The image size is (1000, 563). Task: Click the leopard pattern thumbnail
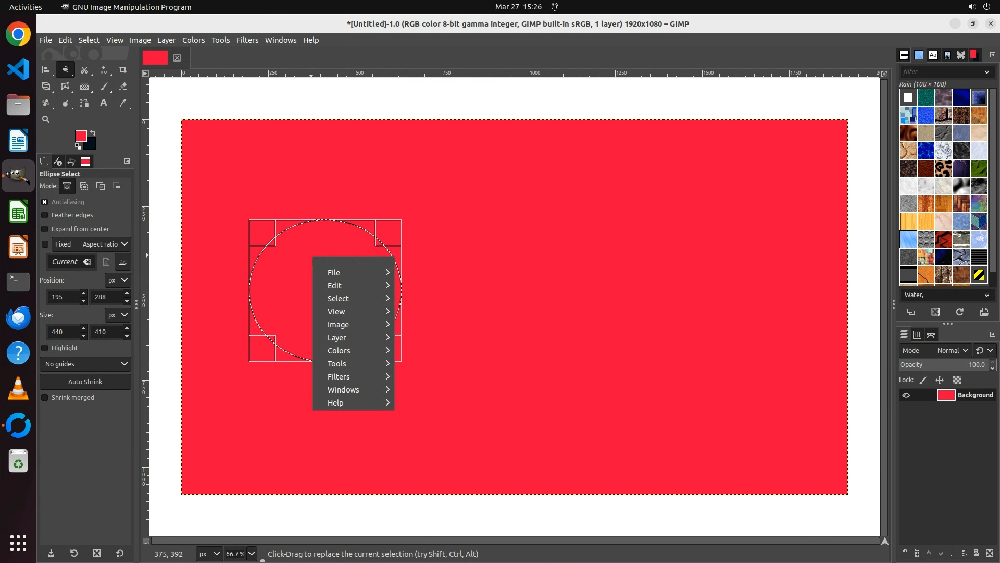943,168
